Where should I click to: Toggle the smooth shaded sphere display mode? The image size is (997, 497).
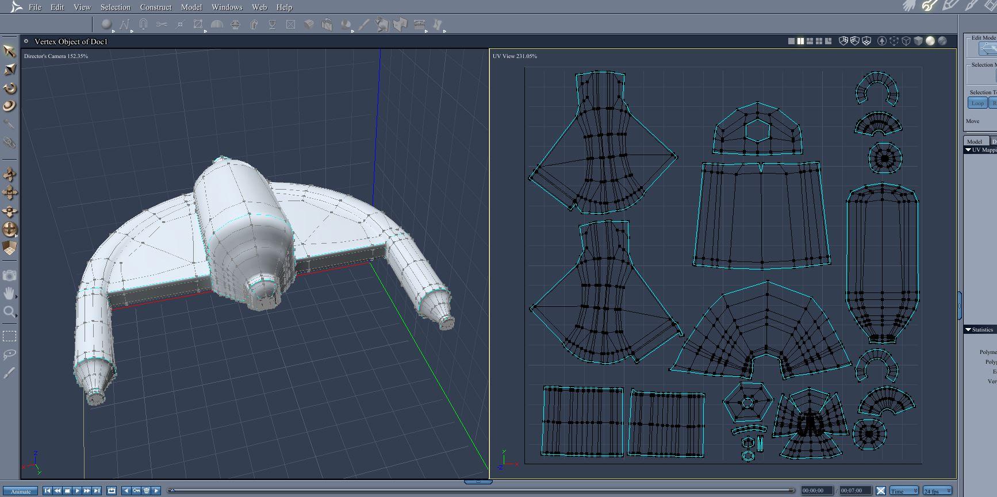click(930, 41)
